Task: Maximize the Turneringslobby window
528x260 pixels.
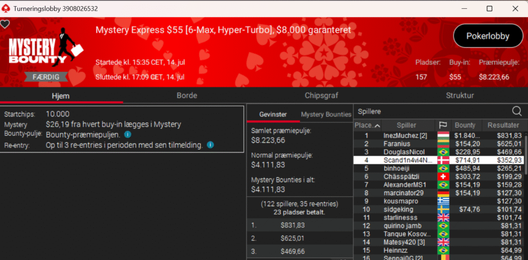Action: [490, 9]
